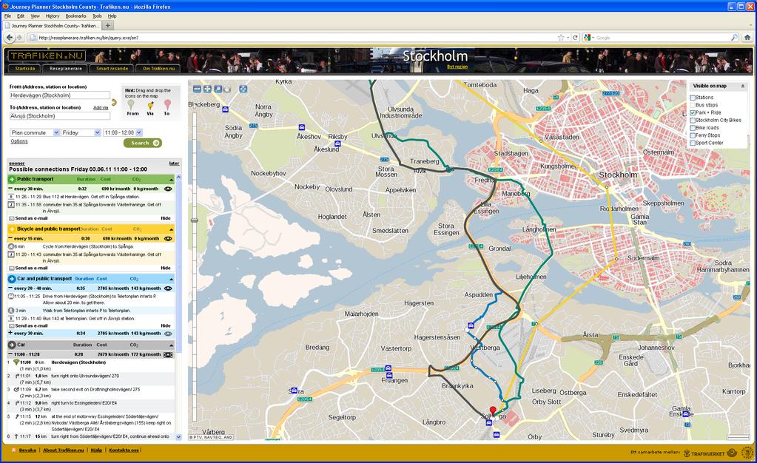Click the Firefox back arrow button
Image resolution: width=757 pixels, height=463 pixels.
point(10,37)
